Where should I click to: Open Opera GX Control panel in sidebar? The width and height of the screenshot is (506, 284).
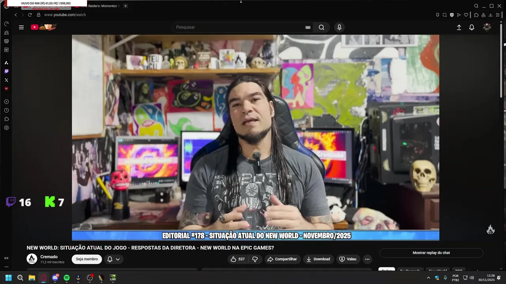(6, 24)
